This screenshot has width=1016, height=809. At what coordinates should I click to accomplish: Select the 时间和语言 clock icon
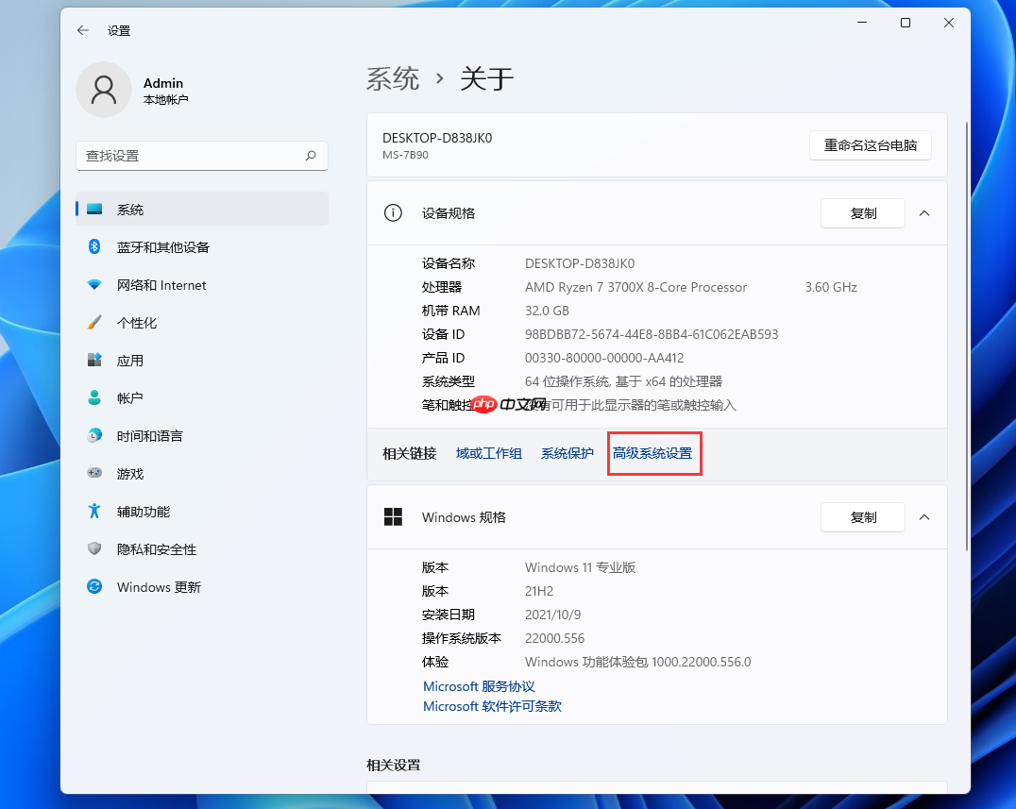tap(93, 435)
